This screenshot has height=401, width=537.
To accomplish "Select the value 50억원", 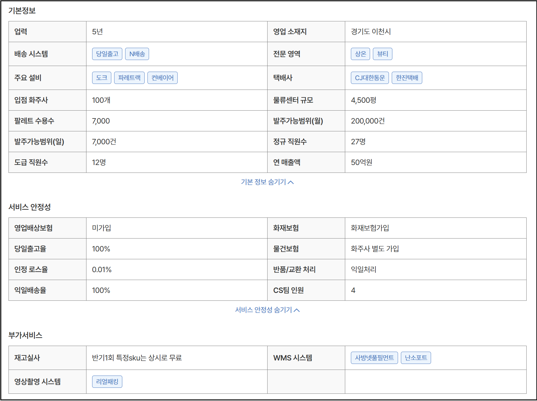I will click(x=362, y=162).
